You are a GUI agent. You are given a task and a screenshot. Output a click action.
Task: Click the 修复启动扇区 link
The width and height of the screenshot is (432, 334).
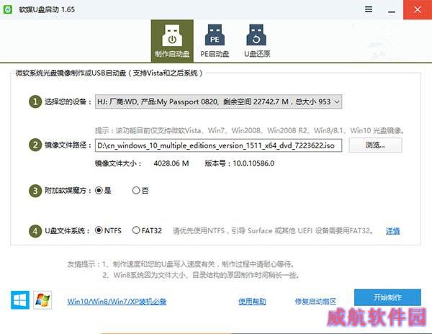point(315,301)
